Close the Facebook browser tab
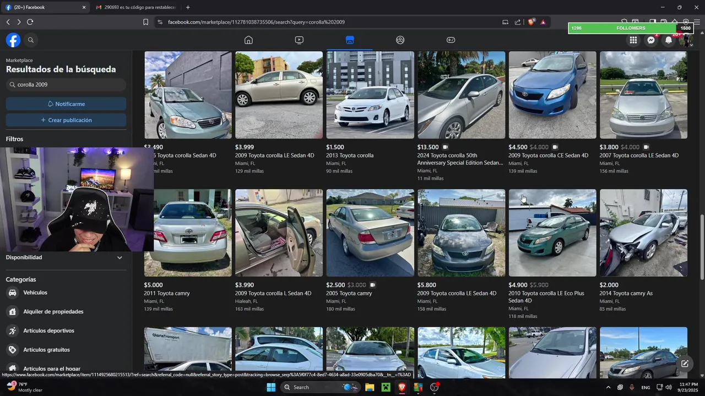Image resolution: width=705 pixels, height=396 pixels. pos(84,7)
